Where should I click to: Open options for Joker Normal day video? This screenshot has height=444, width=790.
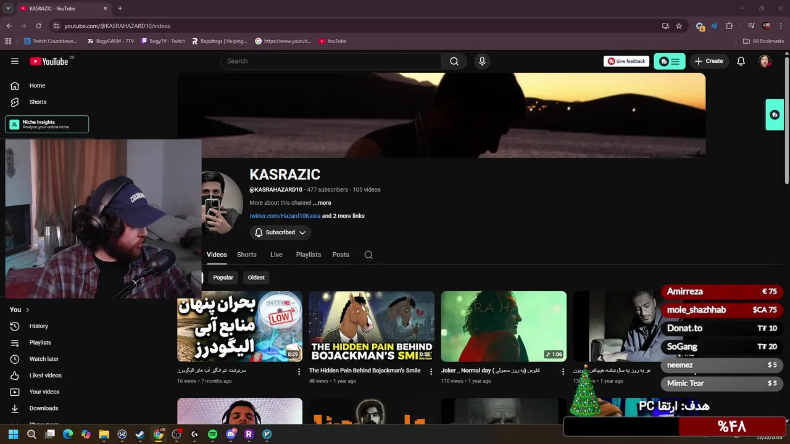point(563,372)
